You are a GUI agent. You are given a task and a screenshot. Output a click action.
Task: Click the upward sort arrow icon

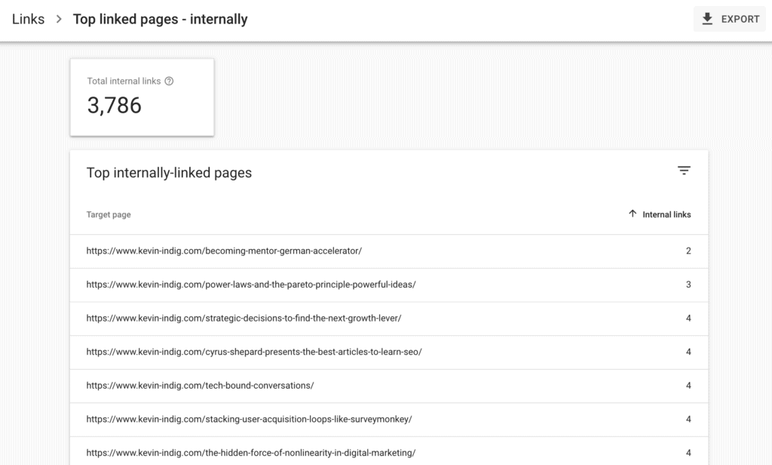point(633,214)
